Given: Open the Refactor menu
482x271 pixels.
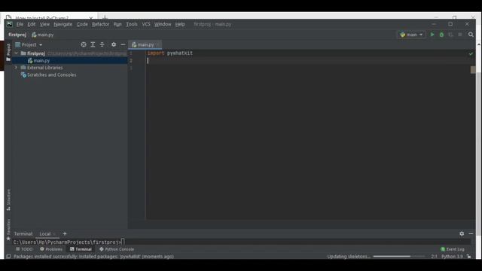Looking at the screenshot, I should point(100,24).
